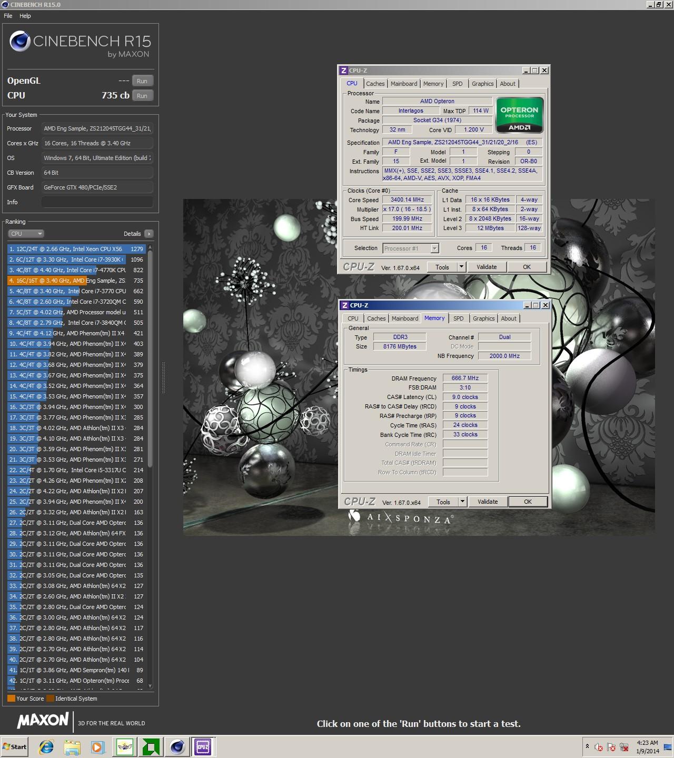Open SPD tab in upper CPU-Z window
This screenshot has height=758, width=674.
click(458, 84)
